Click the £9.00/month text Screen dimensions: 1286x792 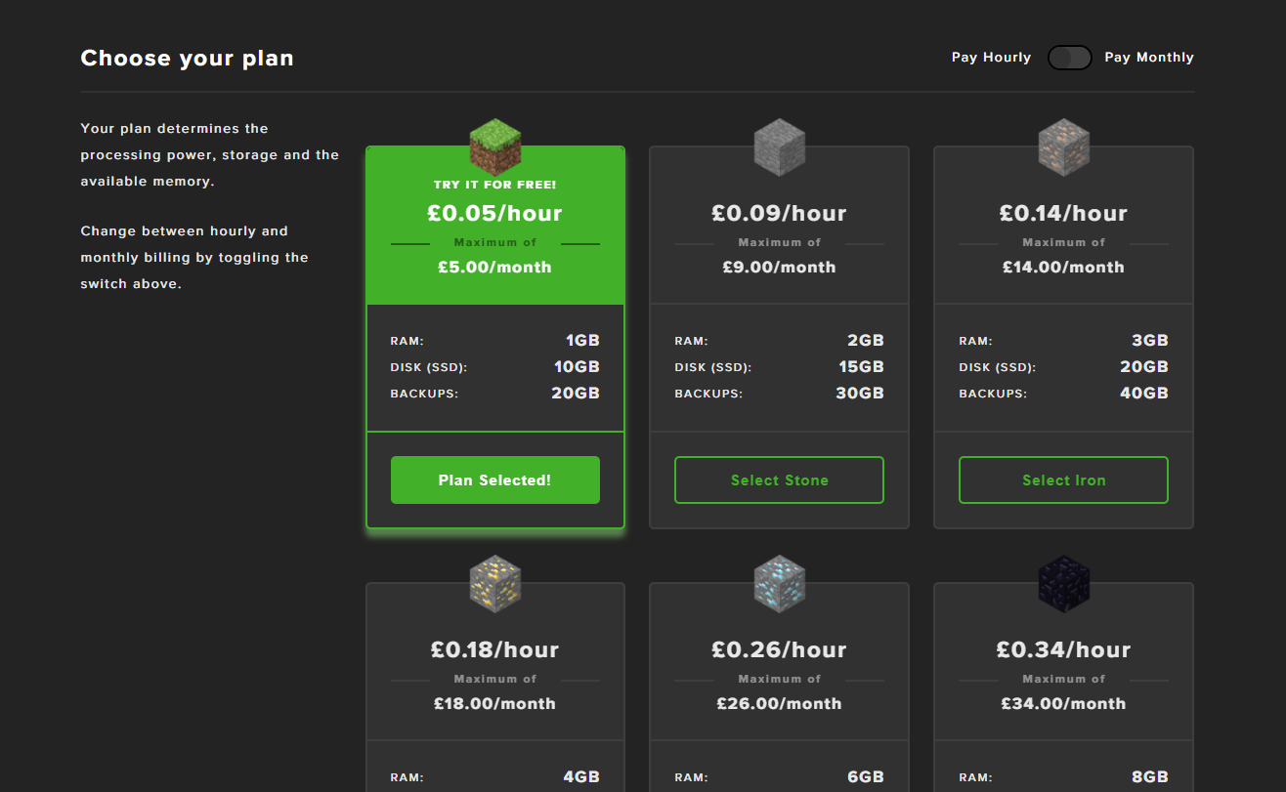780,267
